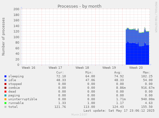Click the total average value 124.43
Viewport: 159px width, 118px height.
tap(118, 107)
